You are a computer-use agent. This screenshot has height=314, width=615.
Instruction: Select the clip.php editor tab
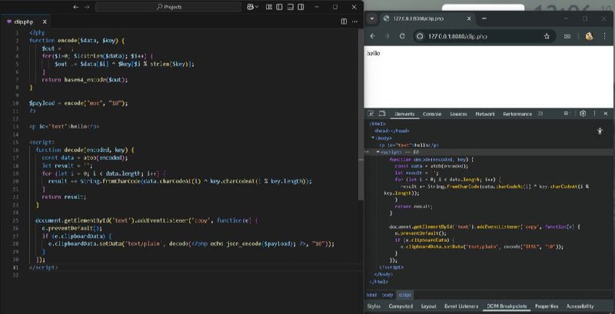[26, 22]
